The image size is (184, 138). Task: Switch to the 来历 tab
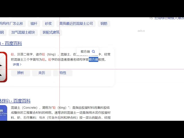[41, 73]
